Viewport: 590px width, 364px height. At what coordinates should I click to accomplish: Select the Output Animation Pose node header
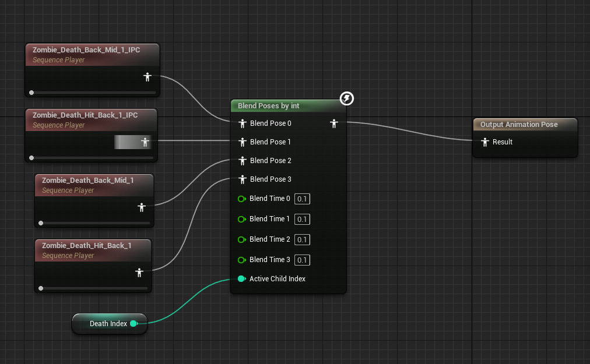tap(519, 125)
